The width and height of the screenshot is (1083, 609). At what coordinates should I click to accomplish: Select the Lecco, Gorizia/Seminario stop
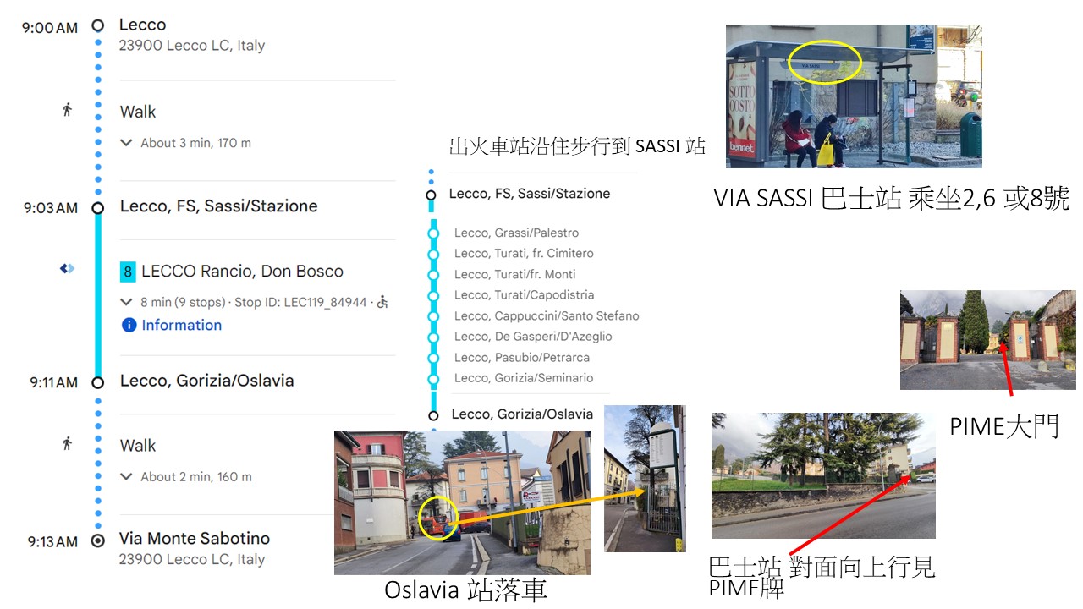[523, 378]
